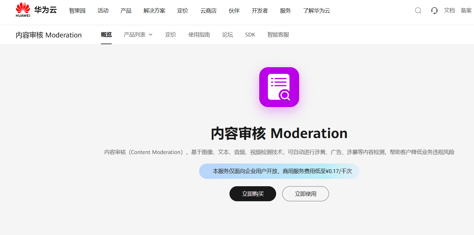Click the 立即购买 button
Image resolution: width=474 pixels, height=235 pixels.
(253, 194)
